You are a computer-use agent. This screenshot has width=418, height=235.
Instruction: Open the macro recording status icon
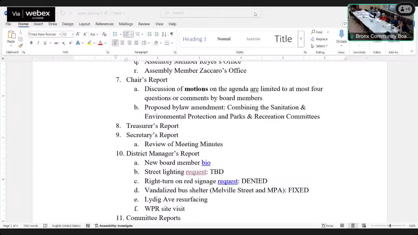tap(88, 226)
